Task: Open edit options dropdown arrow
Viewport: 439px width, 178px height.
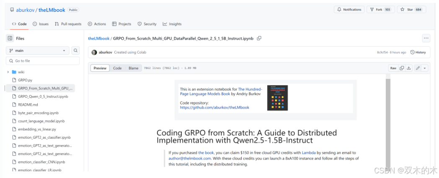Action: [x=425, y=68]
